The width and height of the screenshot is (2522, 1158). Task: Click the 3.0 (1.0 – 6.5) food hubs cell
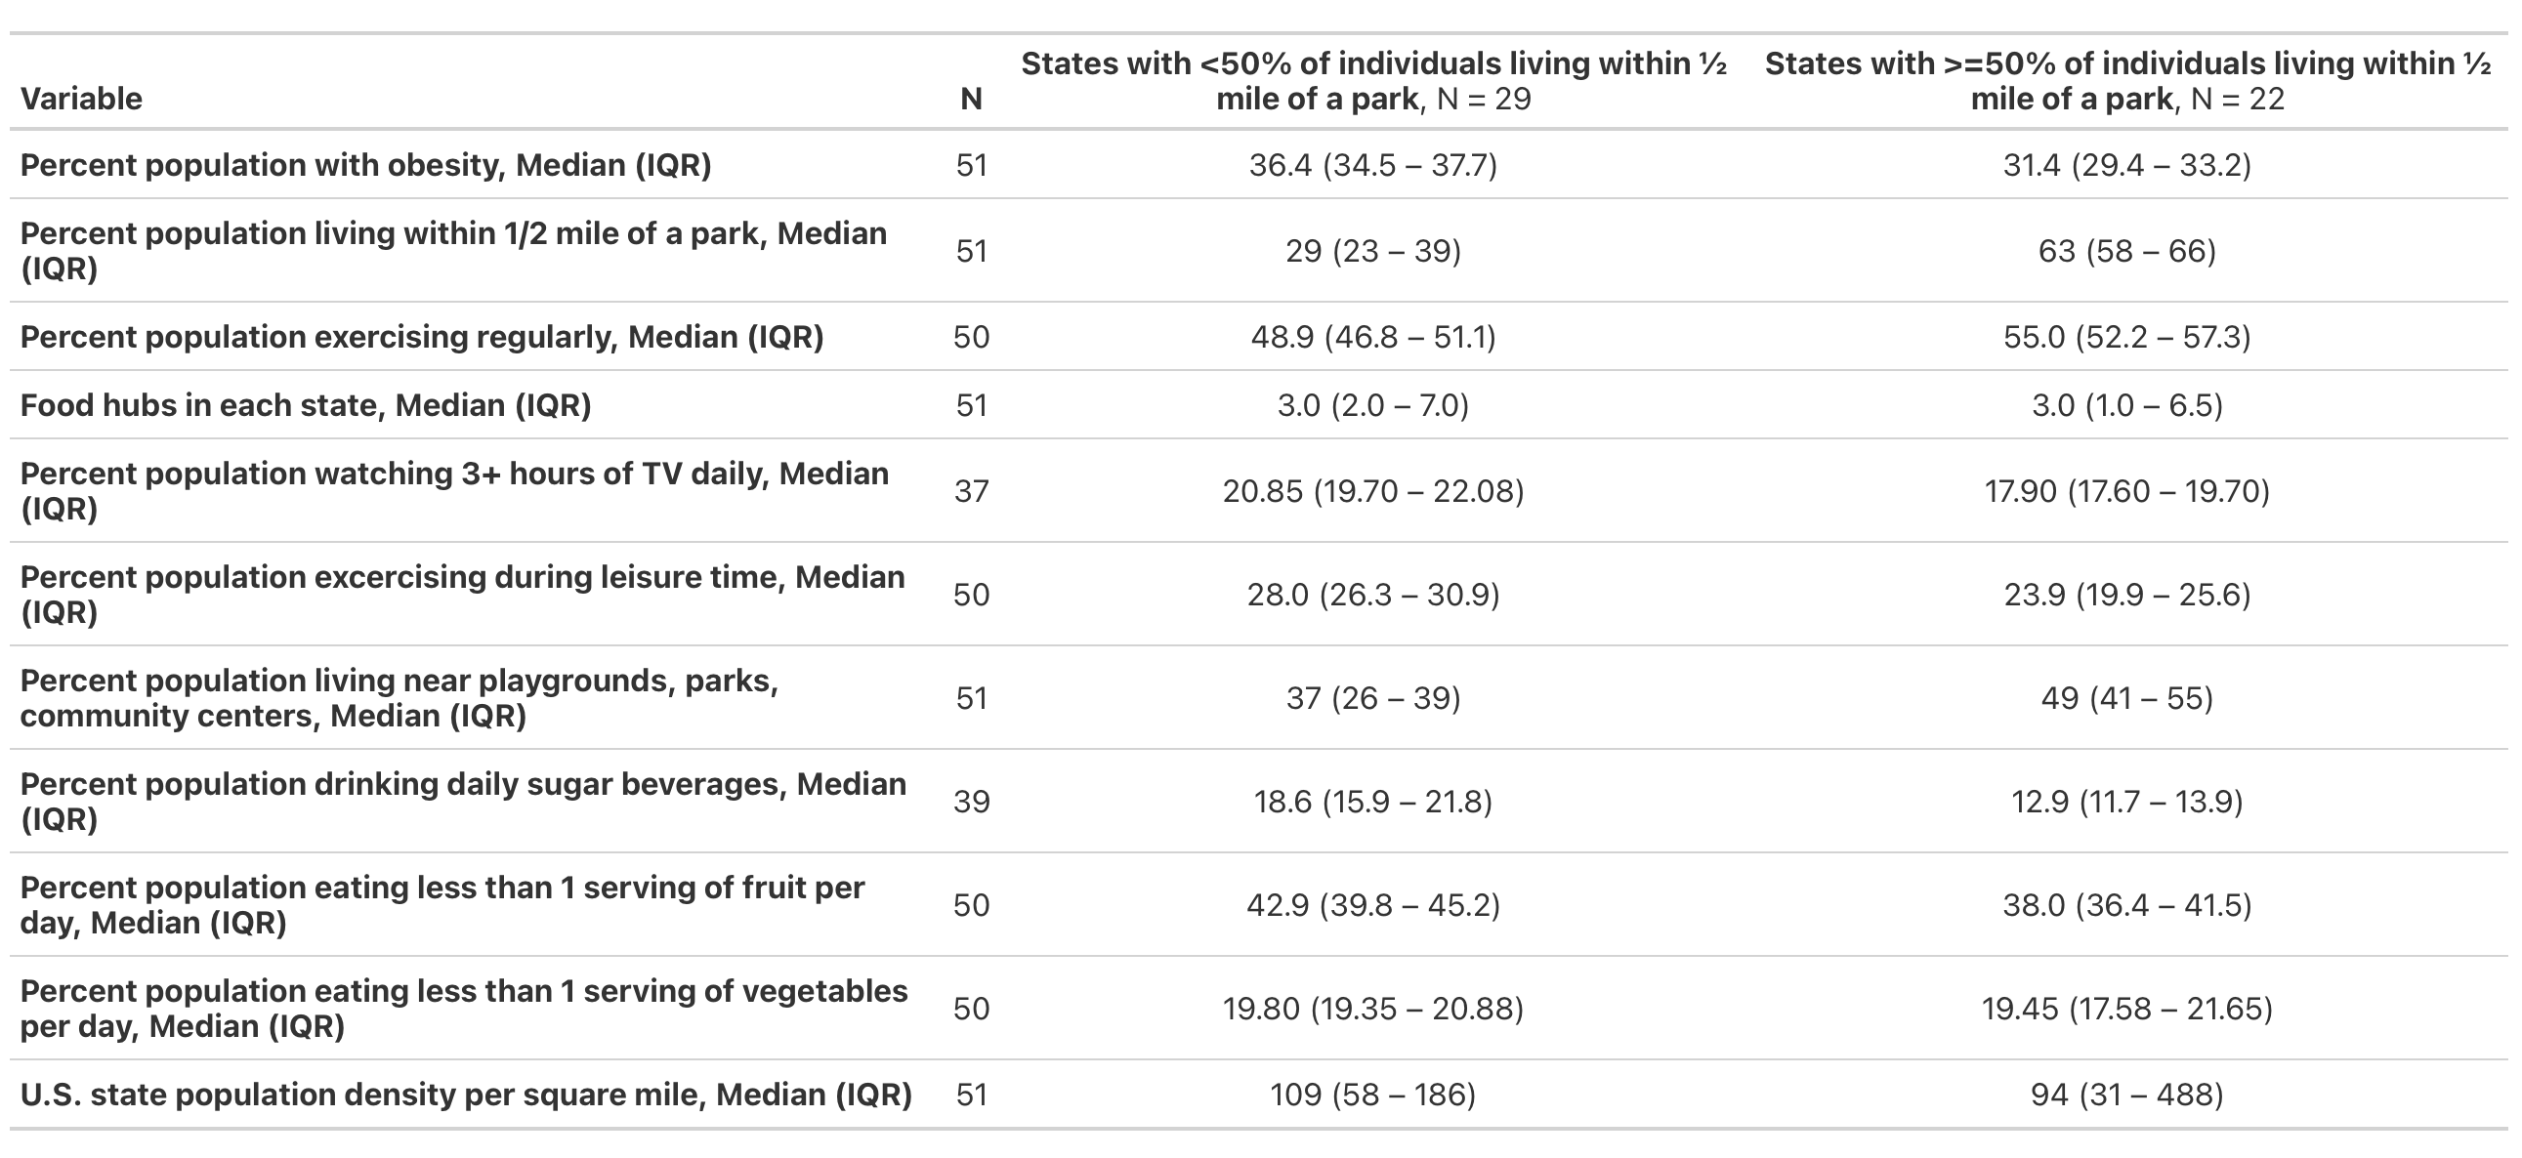(x=2126, y=405)
